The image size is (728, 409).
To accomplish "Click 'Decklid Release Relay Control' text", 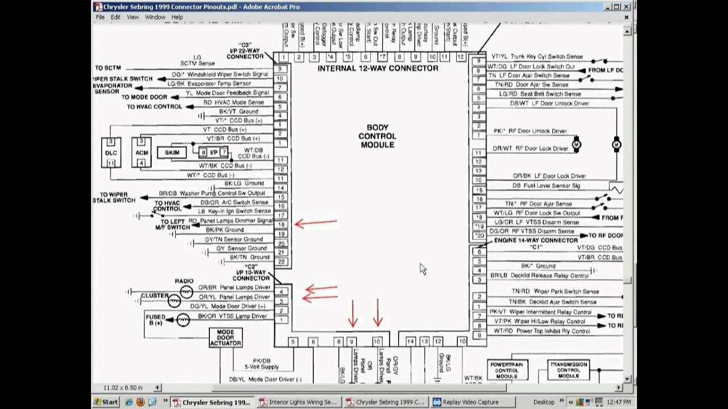I will [550, 276].
